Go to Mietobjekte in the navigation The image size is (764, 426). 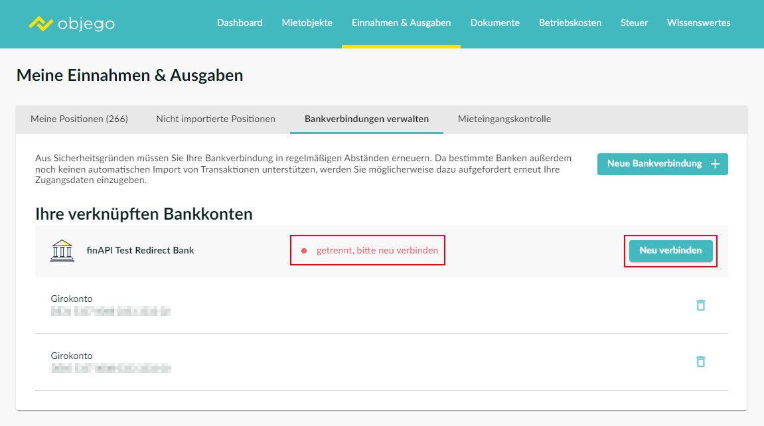coord(307,23)
